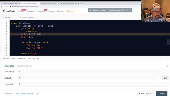Open the Python3 language dropdown
Image resolution: width=170 pixels, height=96 pixels.
tap(10, 17)
